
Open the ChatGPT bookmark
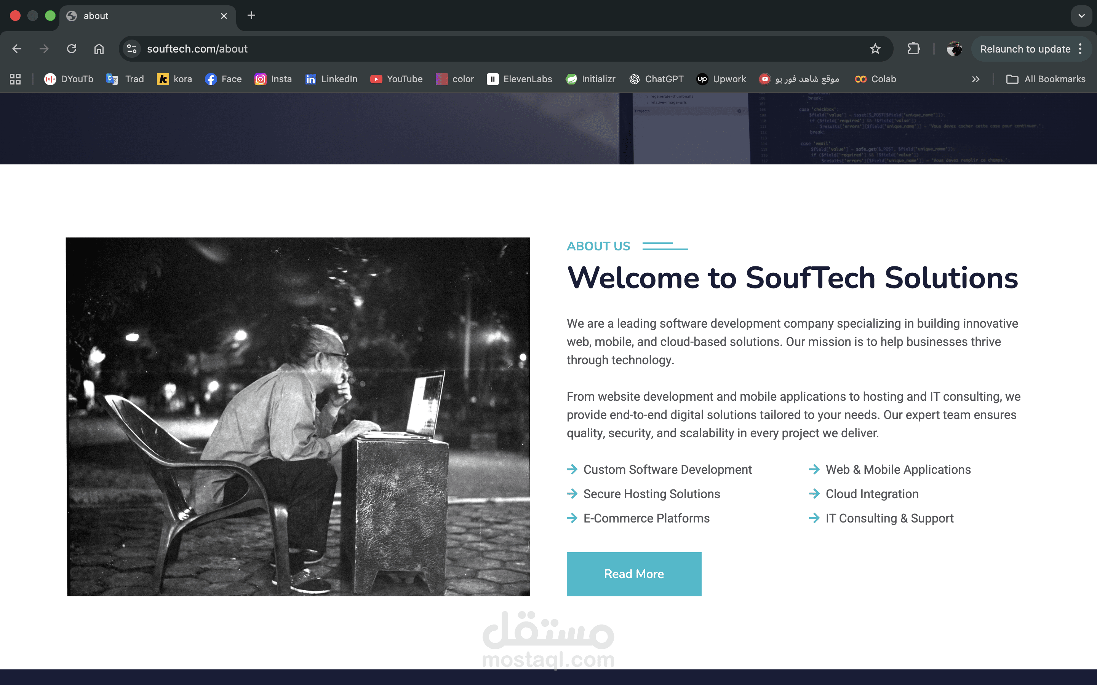[x=656, y=79]
